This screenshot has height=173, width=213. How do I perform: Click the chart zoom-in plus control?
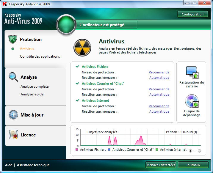point(191,151)
